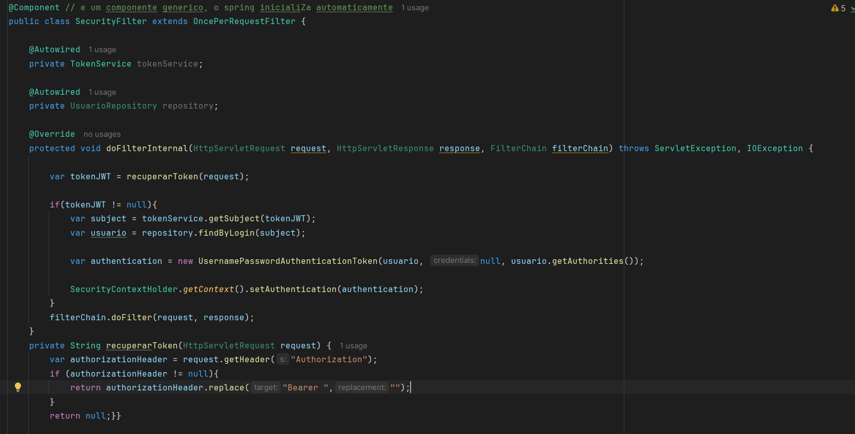This screenshot has height=434, width=855.
Task: Click the 'credentials:' inlay parameter hint
Action: tap(454, 261)
